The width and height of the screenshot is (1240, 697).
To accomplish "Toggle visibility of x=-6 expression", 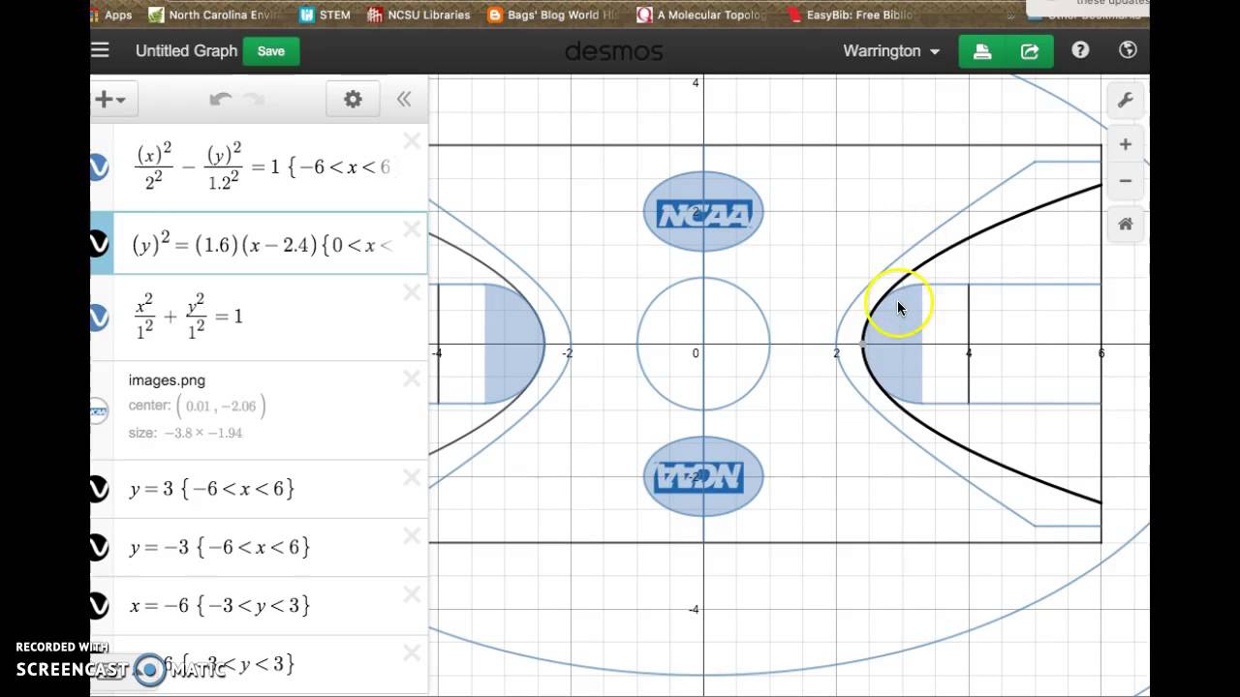I will [x=98, y=606].
